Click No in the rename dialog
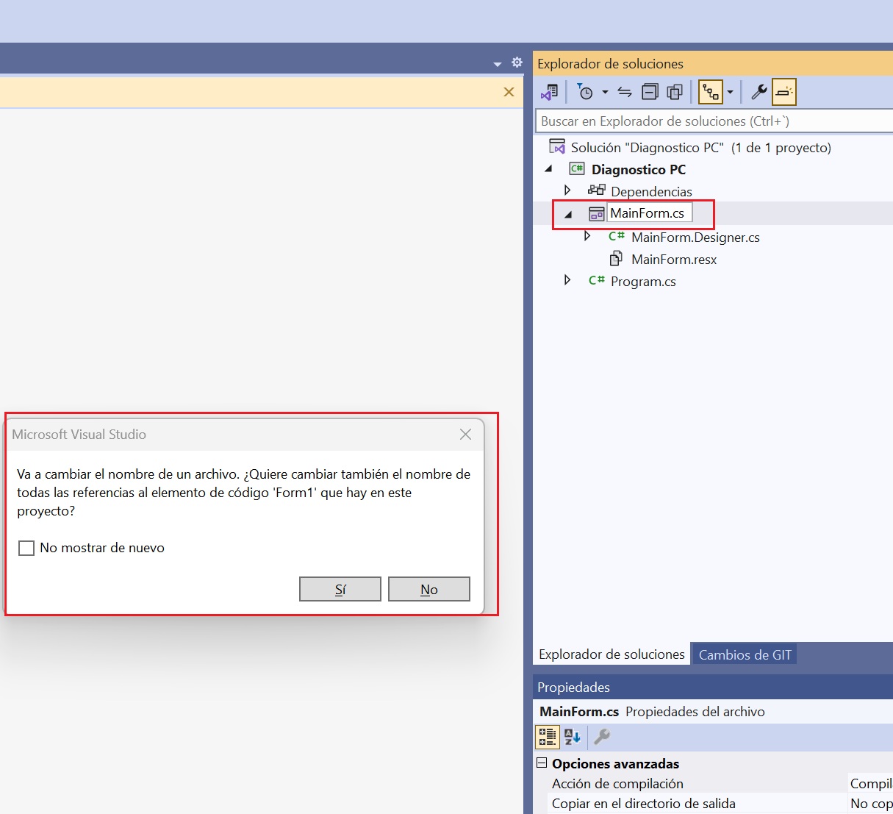Viewport: 893px width, 814px height. click(x=428, y=589)
